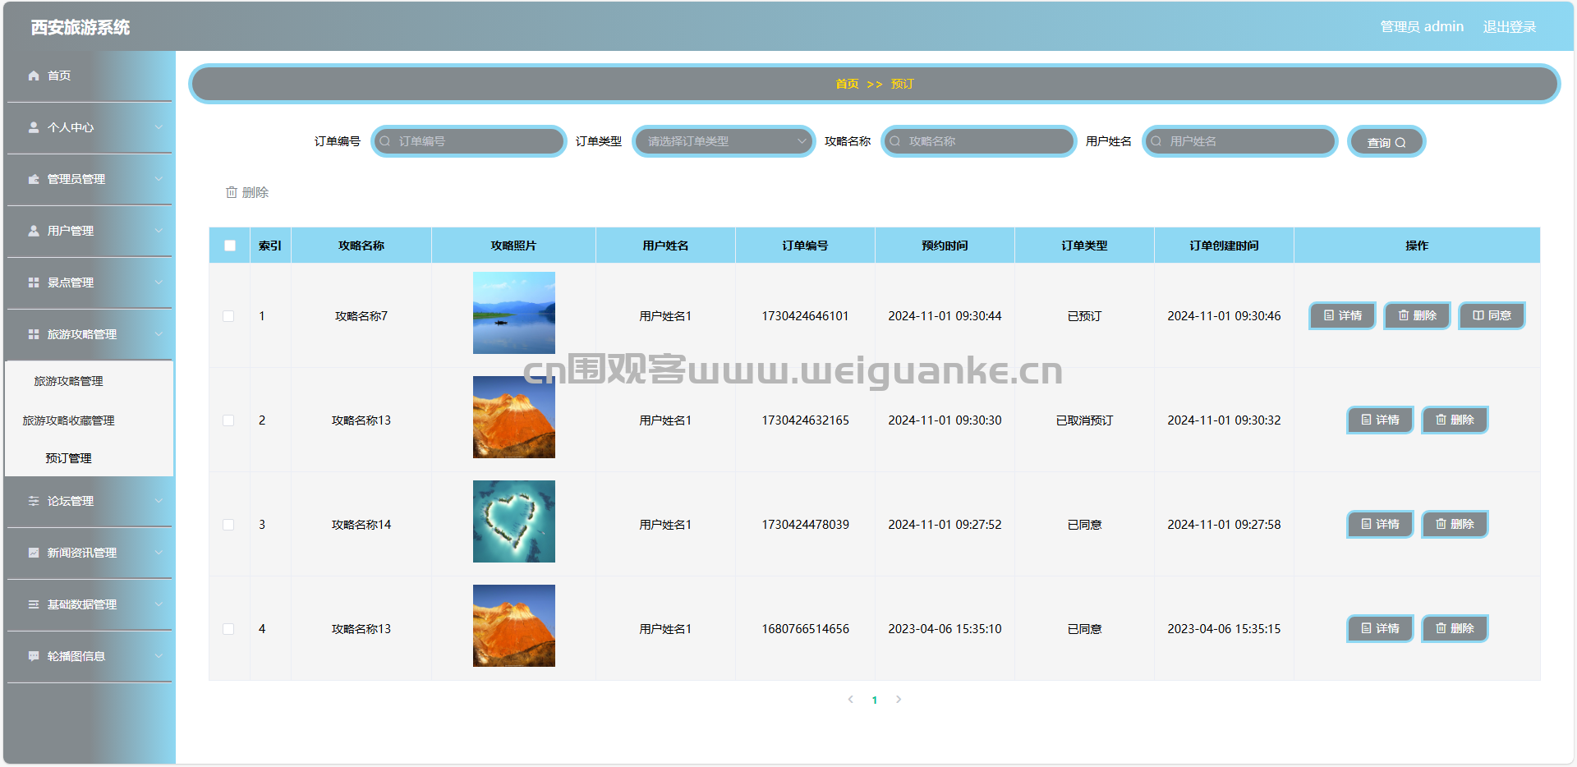Click 首页 in the breadcrumb

[x=847, y=84]
